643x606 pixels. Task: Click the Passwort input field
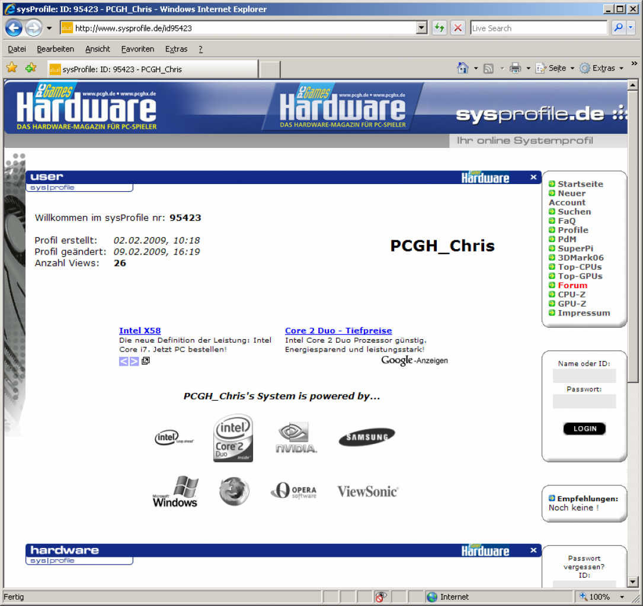(x=584, y=401)
